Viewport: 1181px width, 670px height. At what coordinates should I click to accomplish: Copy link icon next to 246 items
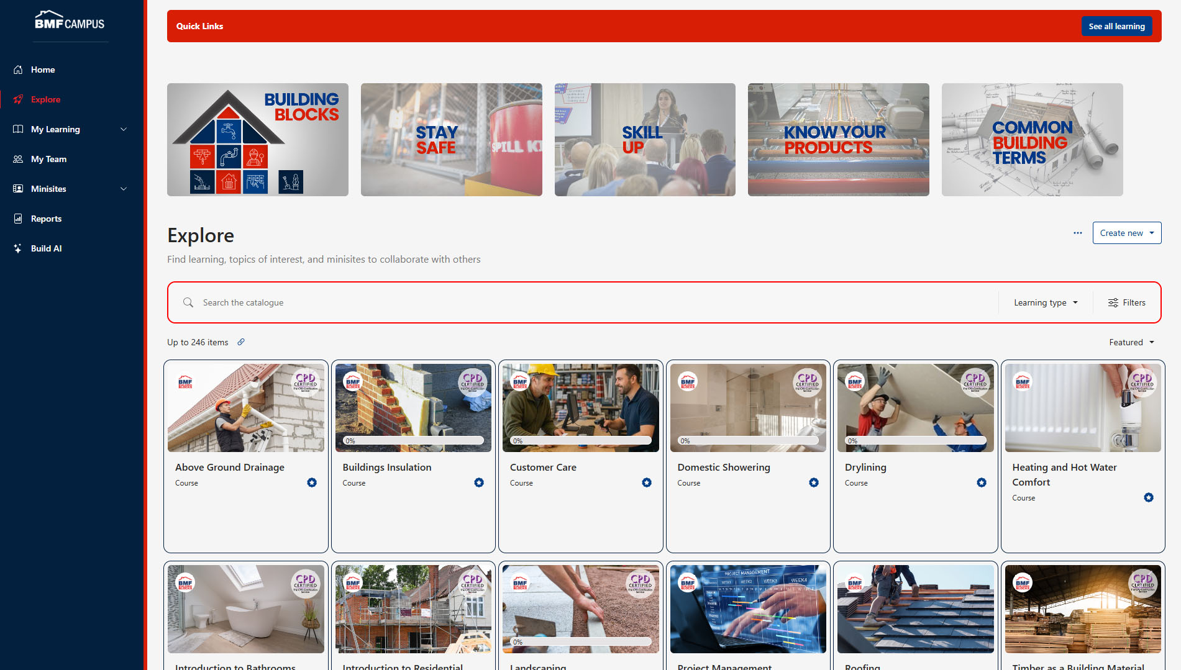(x=241, y=342)
